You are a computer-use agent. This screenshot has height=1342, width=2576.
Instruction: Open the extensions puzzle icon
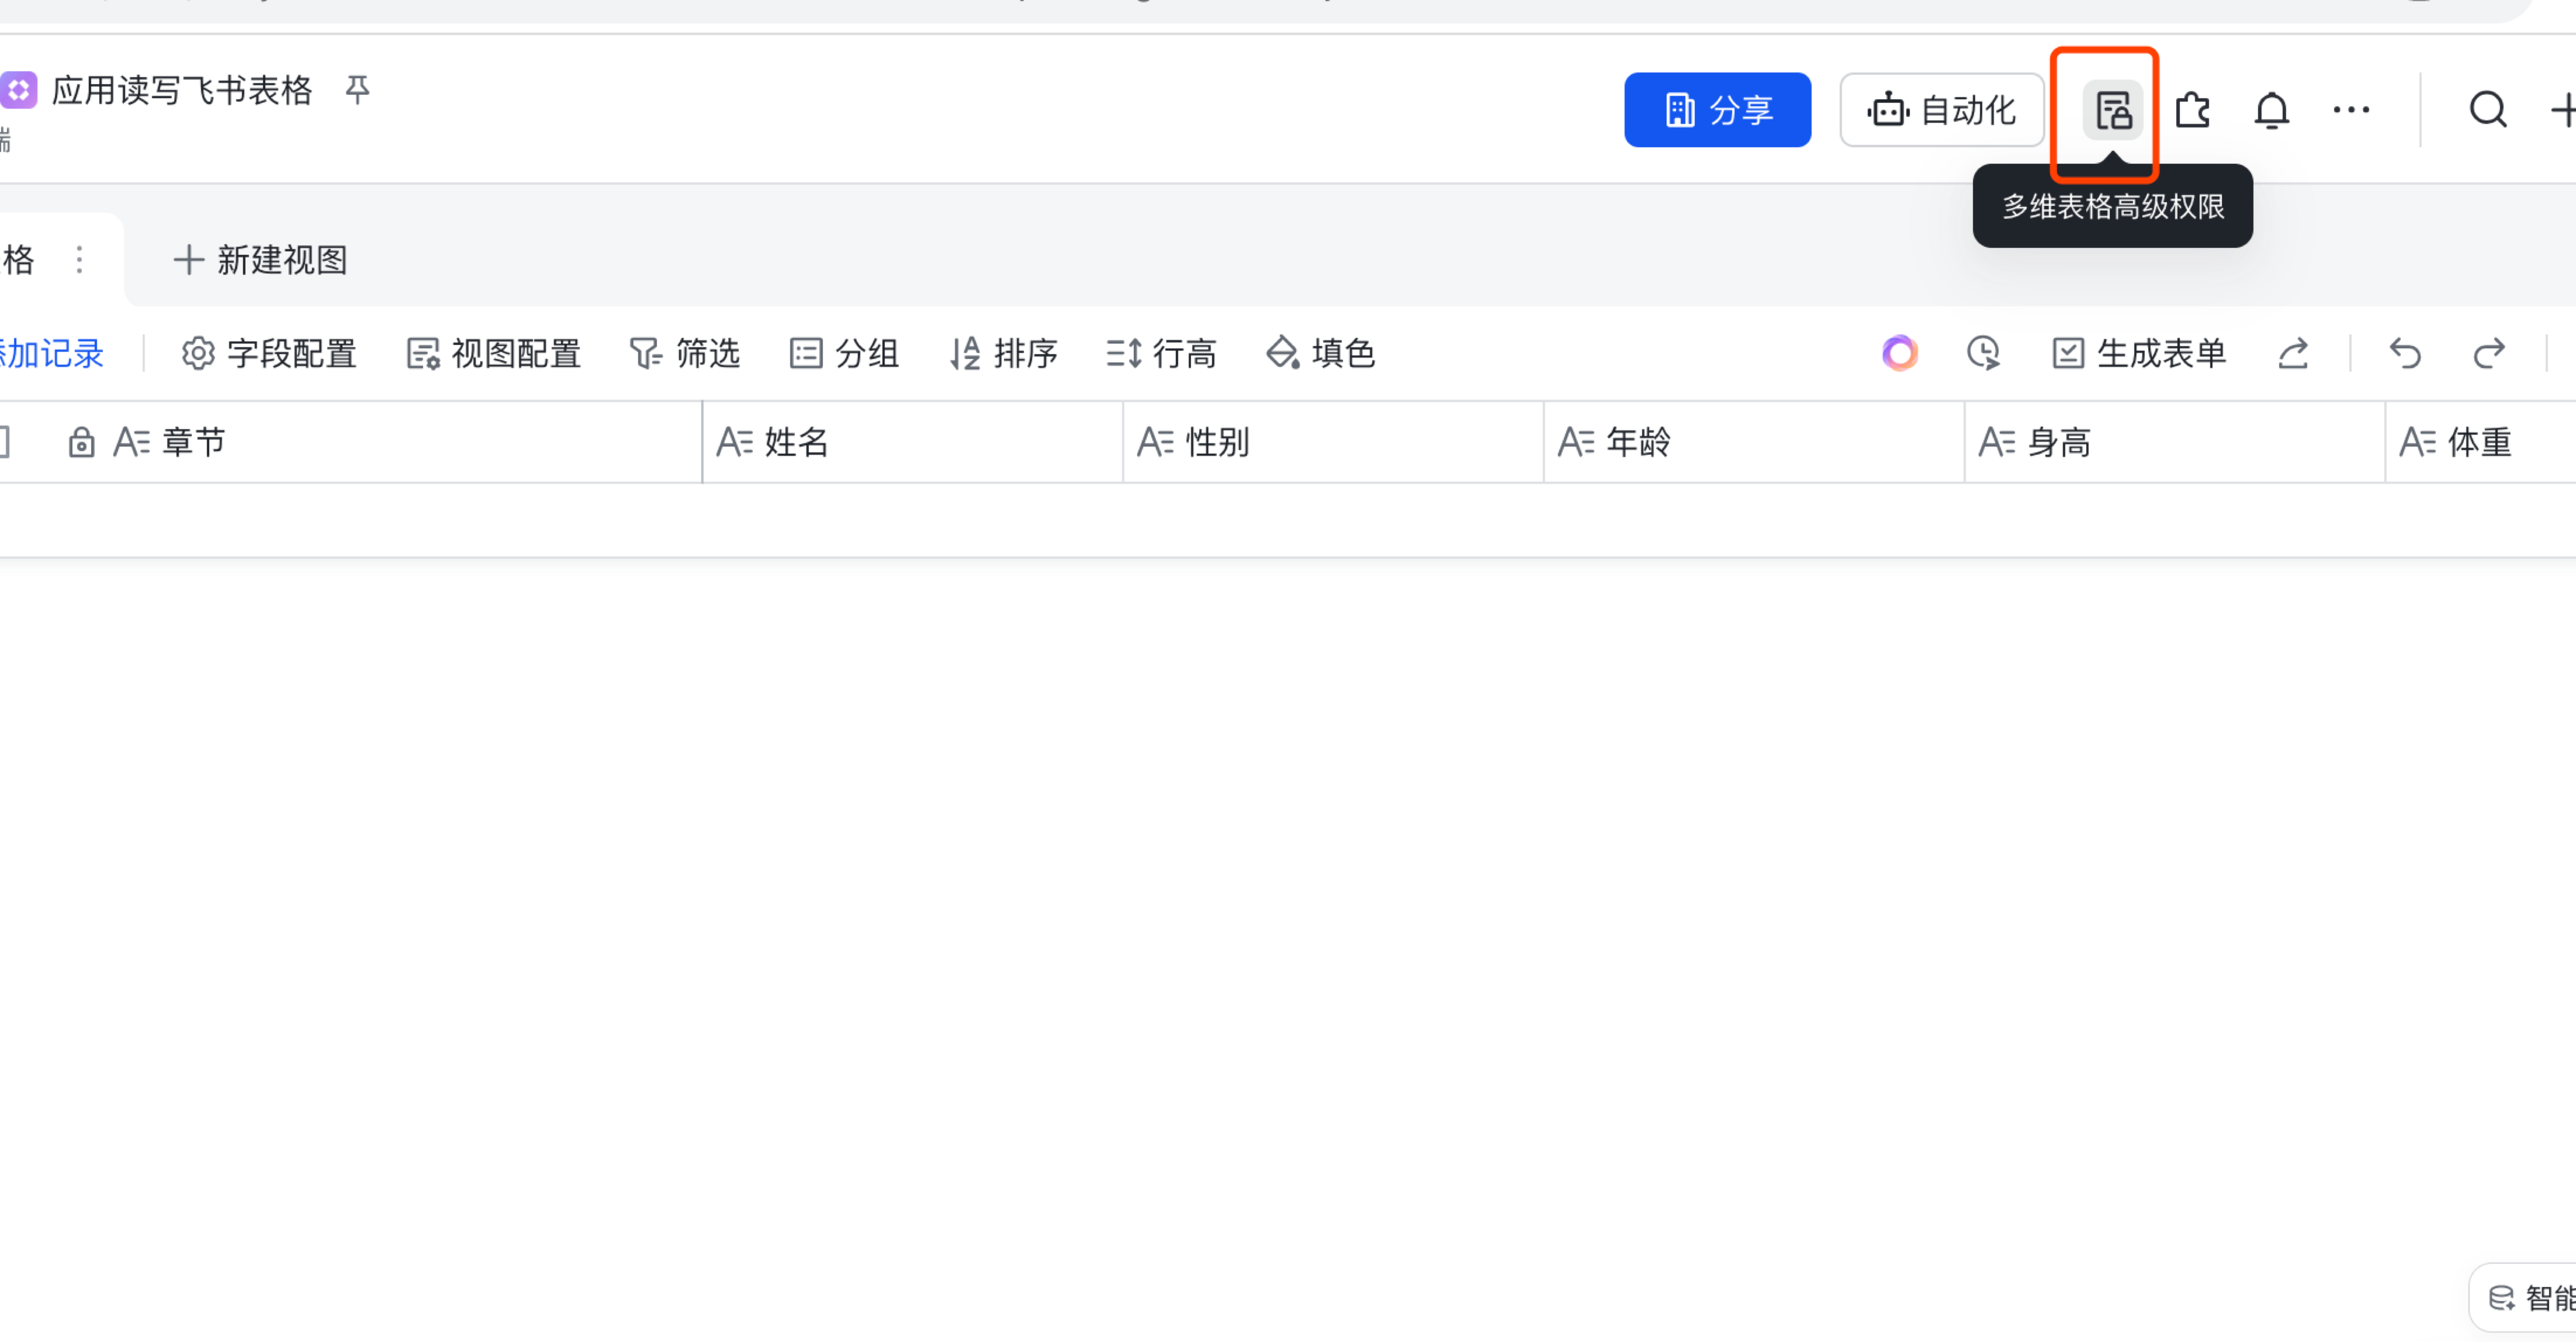click(2192, 110)
